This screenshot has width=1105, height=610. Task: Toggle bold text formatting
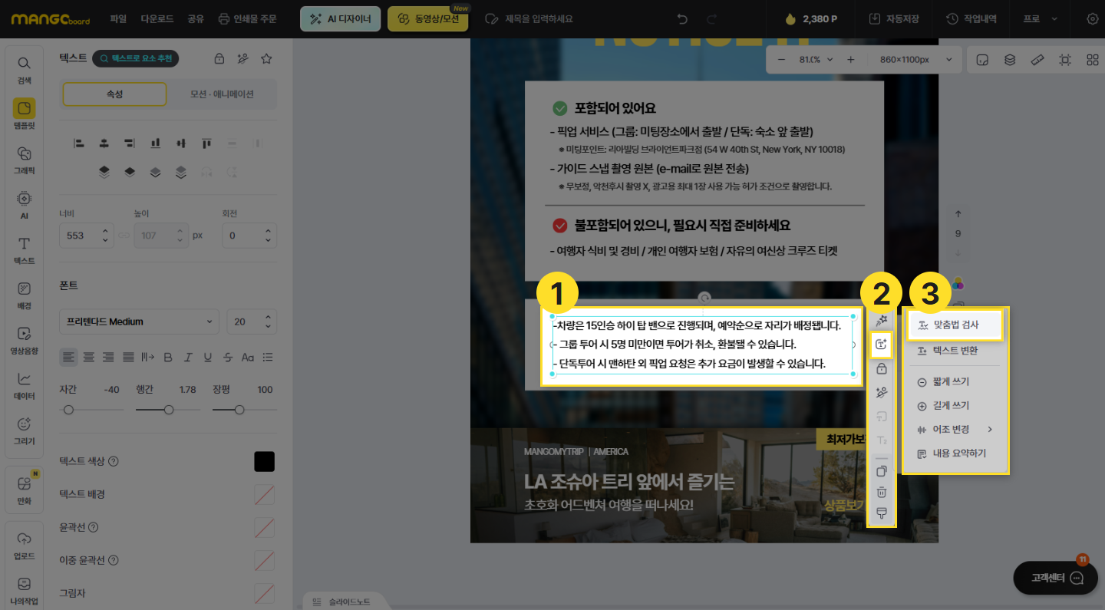click(x=168, y=357)
